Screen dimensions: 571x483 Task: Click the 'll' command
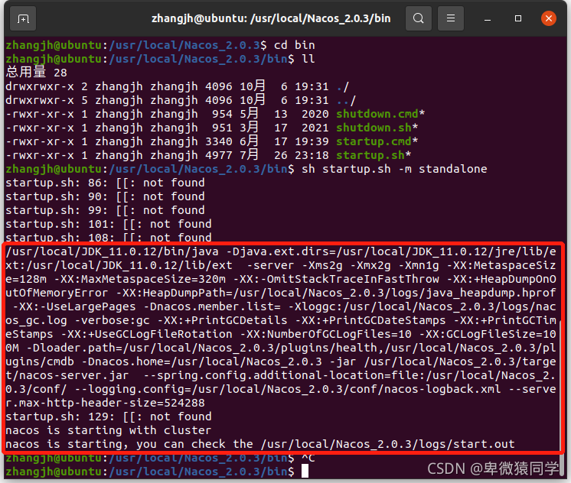(x=308, y=59)
